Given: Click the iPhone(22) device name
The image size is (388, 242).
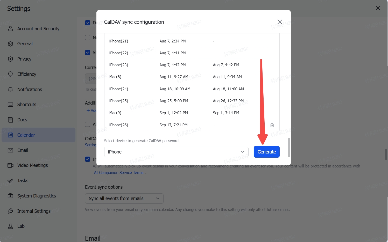Looking at the screenshot, I should 119,53.
